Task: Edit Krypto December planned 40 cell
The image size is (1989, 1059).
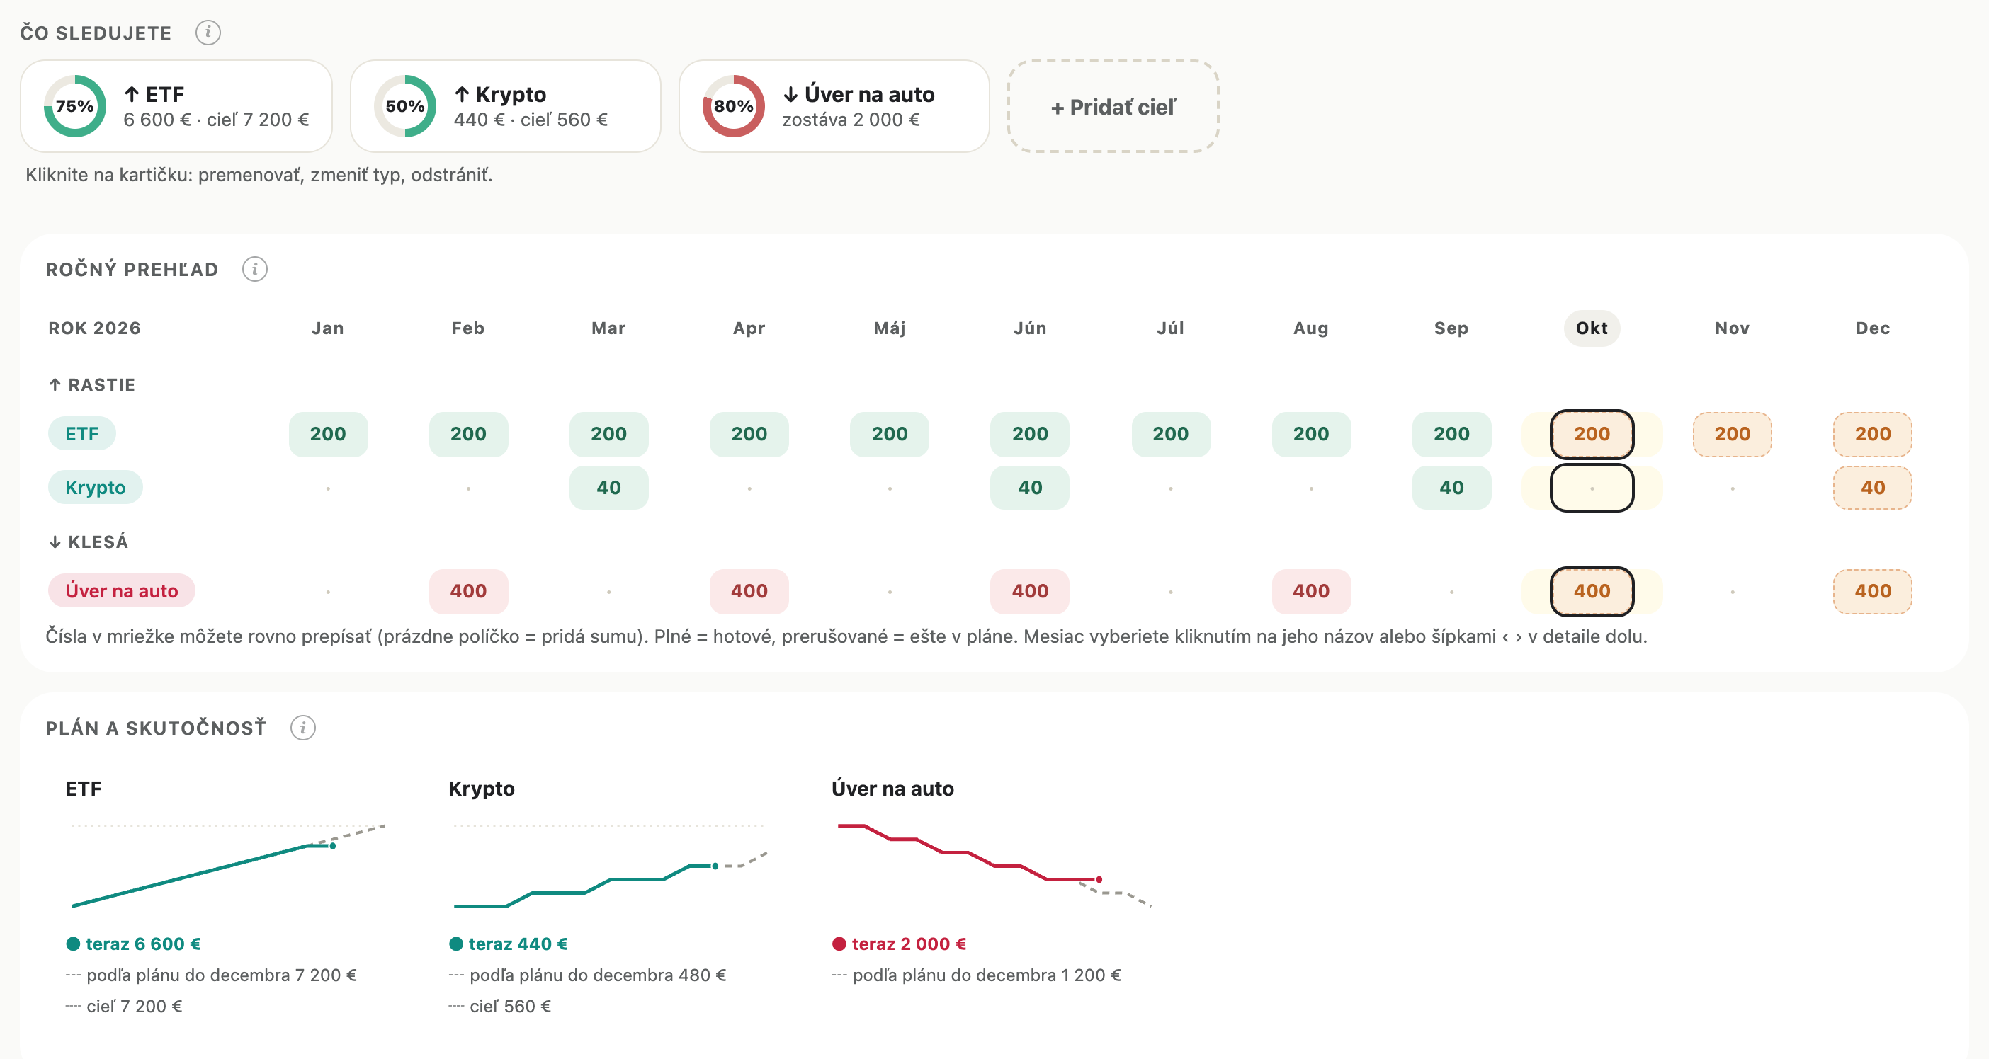Action: [x=1872, y=488]
